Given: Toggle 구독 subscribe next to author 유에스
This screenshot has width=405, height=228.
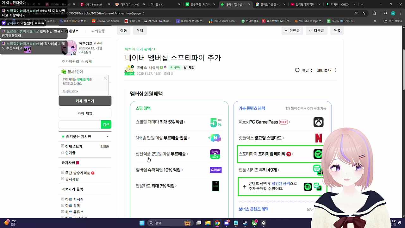Looking at the screenshot, I should [x=175, y=67].
